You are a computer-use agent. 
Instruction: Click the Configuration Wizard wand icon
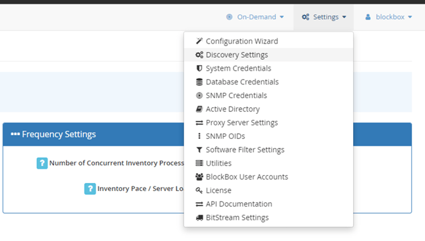pos(199,41)
